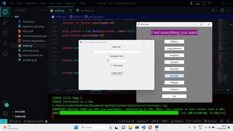Click Exit button in All in One
Viewport: 233px width, 131px height.
coord(174,96)
